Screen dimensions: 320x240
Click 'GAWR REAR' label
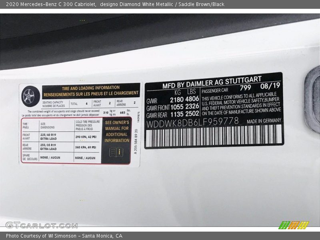coord(157,115)
